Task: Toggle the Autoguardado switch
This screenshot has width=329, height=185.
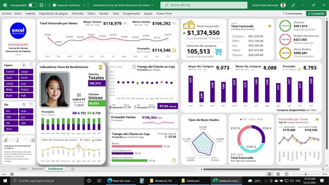Action: (x=33, y=5)
